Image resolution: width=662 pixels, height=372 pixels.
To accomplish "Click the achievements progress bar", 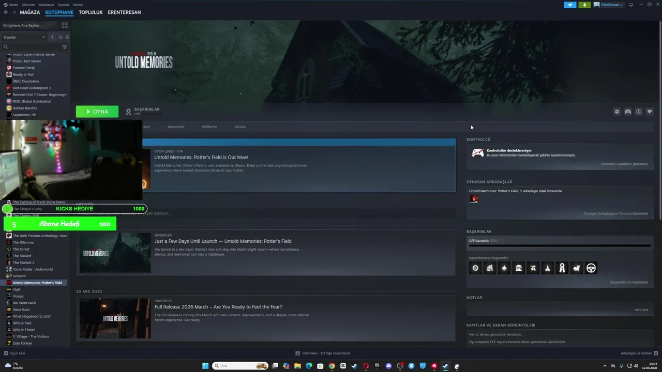I will click(x=560, y=245).
